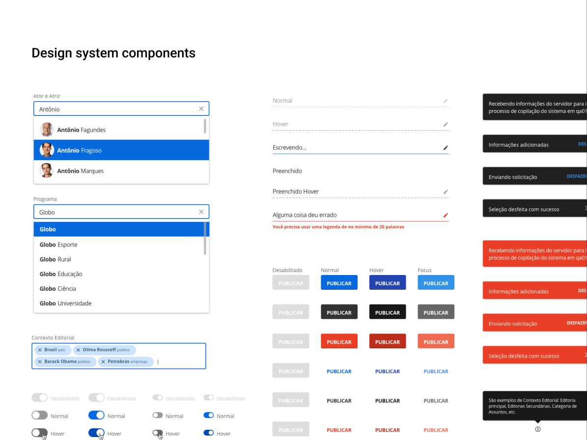Toggle the small off switch labeled Normal
The width and height of the screenshot is (587, 440).
(x=158, y=415)
